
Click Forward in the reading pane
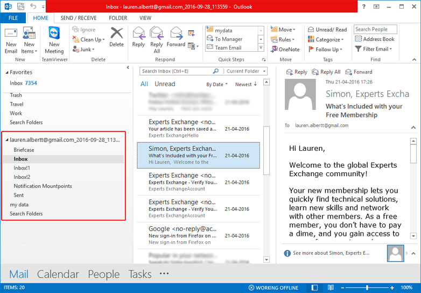coord(359,72)
